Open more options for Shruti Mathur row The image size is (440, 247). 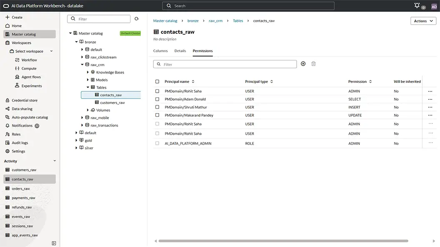pos(430,107)
